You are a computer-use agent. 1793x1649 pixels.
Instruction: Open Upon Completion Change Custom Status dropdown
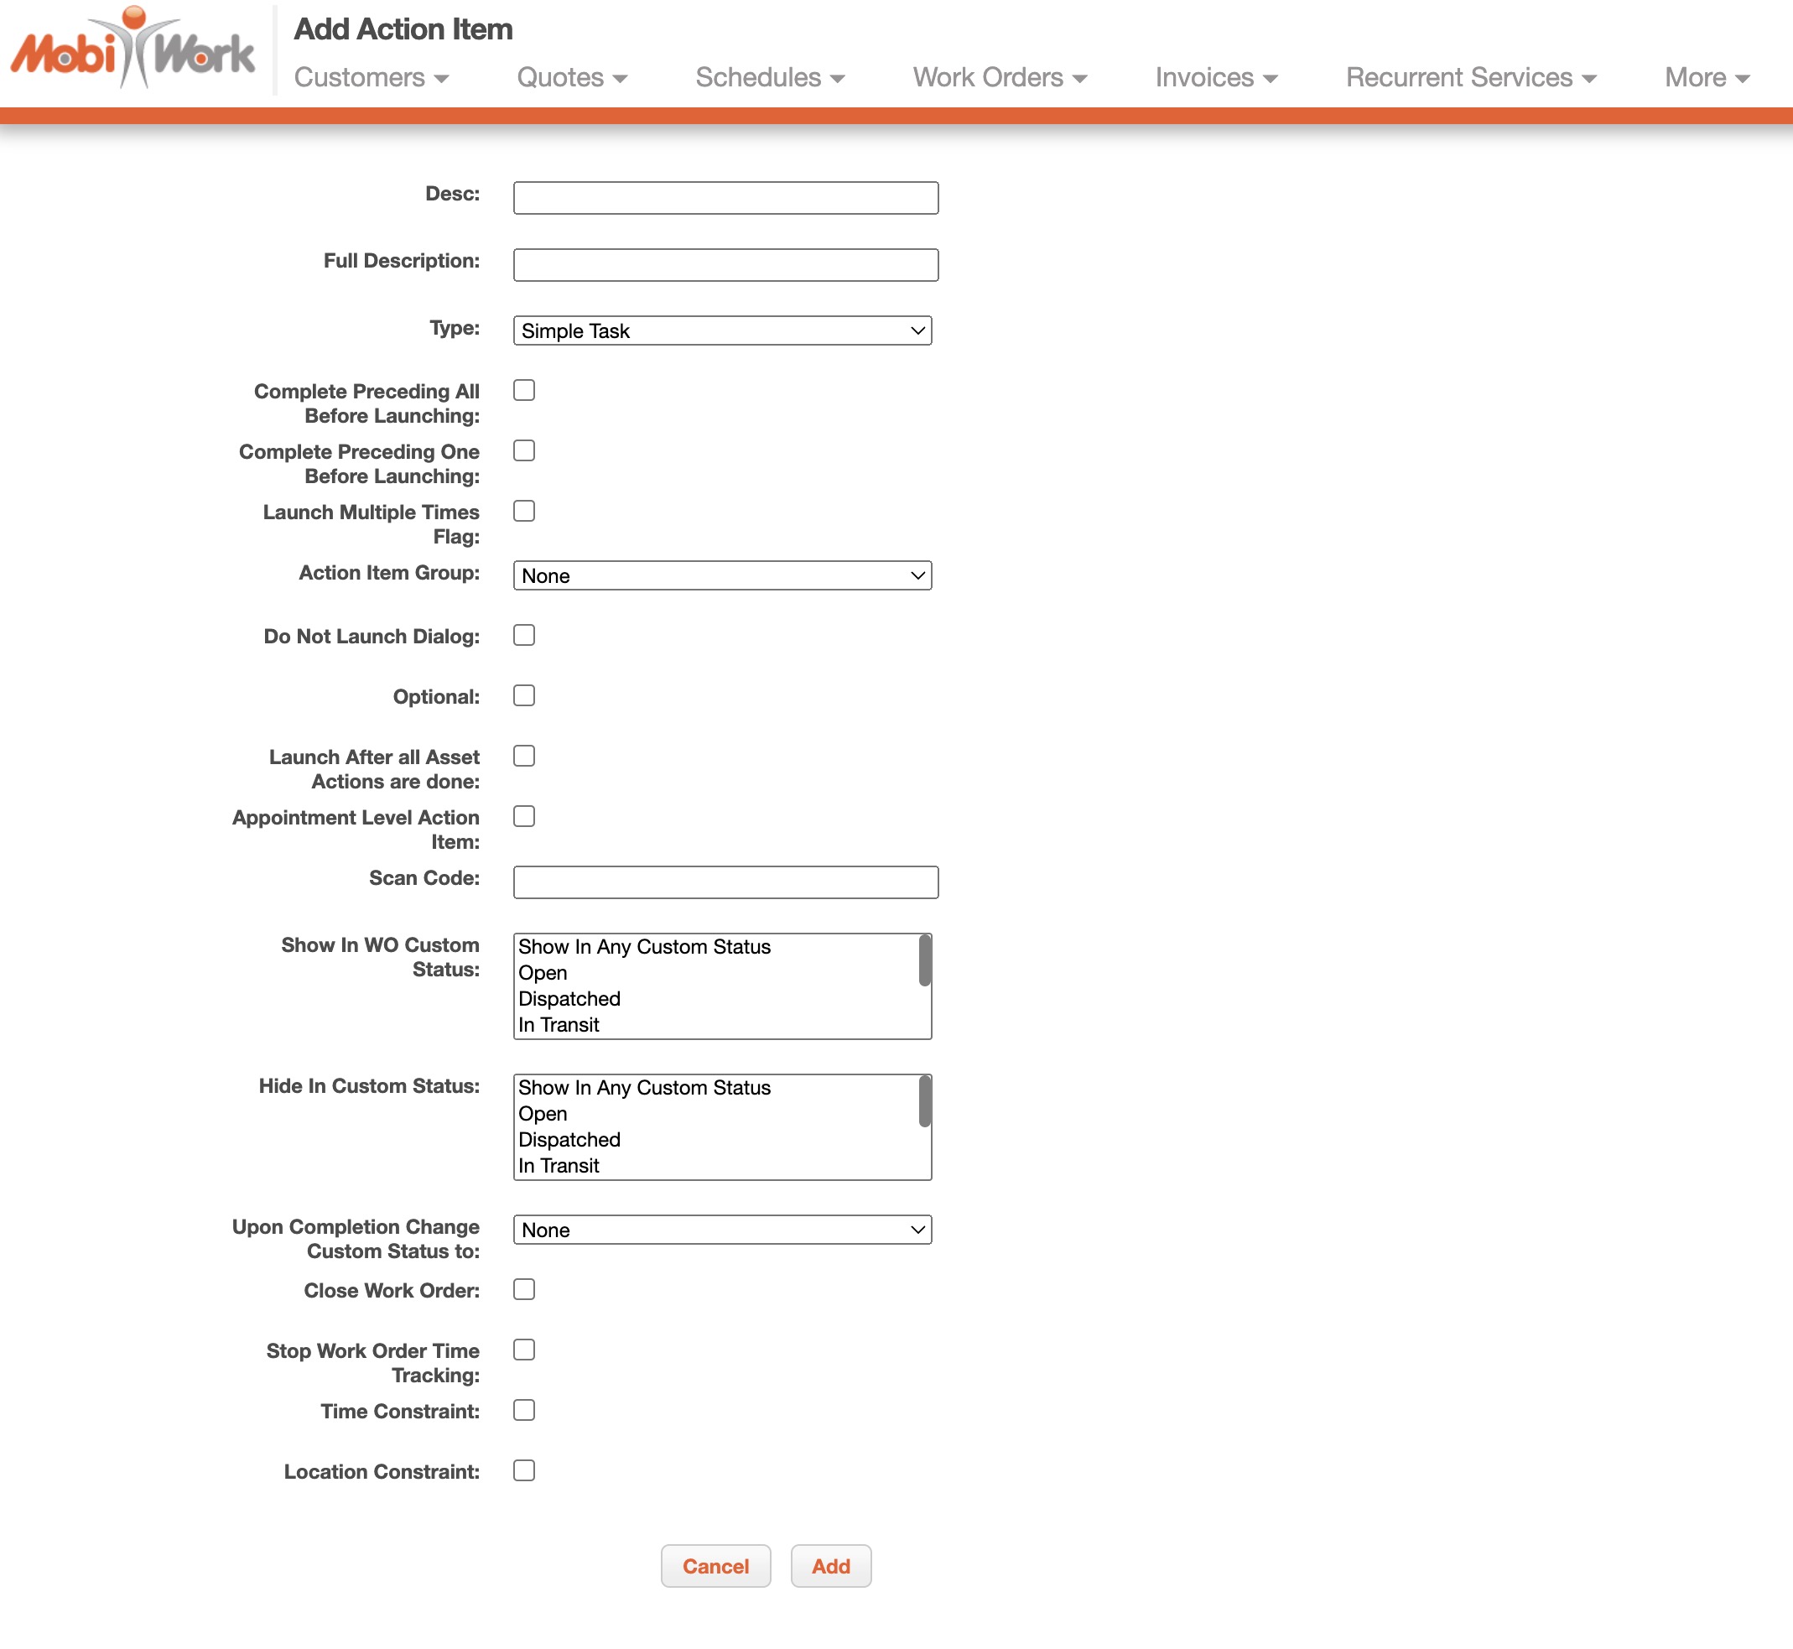[x=722, y=1230]
